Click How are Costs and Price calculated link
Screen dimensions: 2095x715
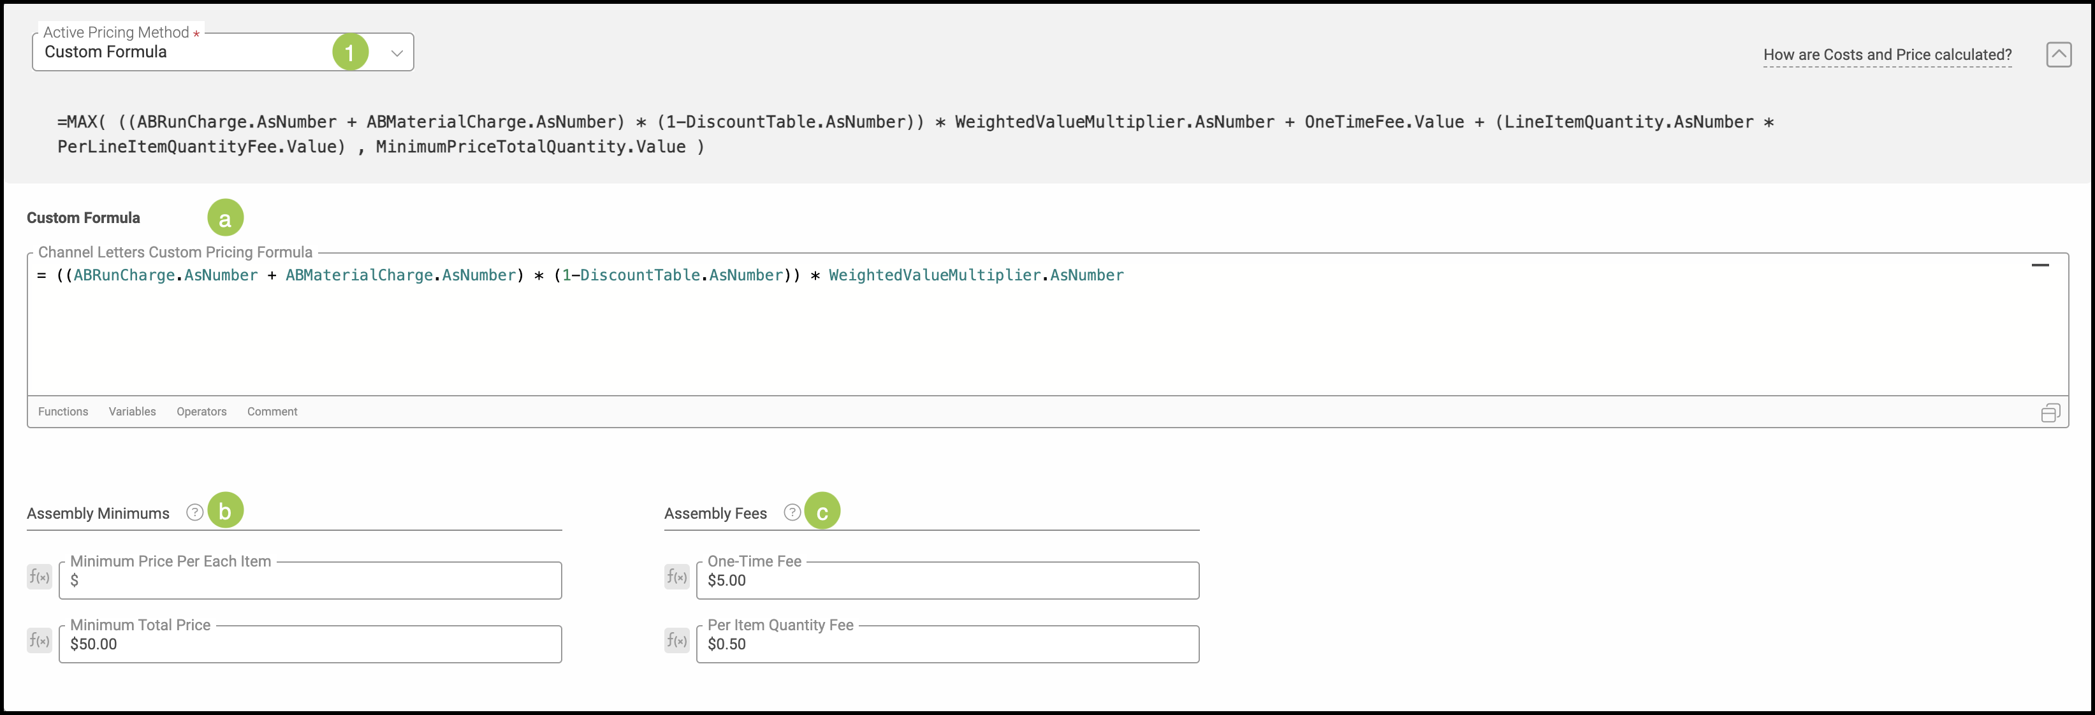1887,54
